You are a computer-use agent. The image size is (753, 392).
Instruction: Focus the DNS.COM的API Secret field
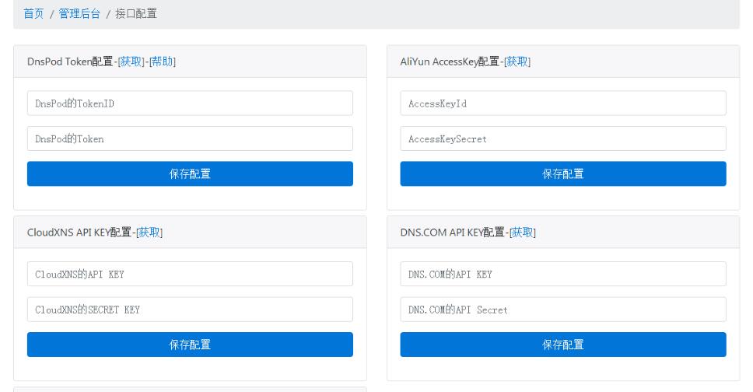(x=563, y=310)
